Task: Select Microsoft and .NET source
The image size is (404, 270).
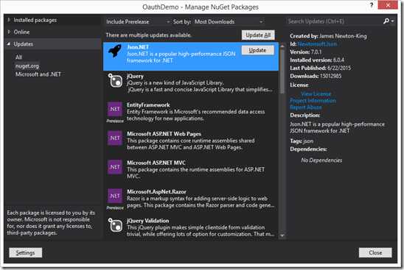Action: (x=38, y=74)
